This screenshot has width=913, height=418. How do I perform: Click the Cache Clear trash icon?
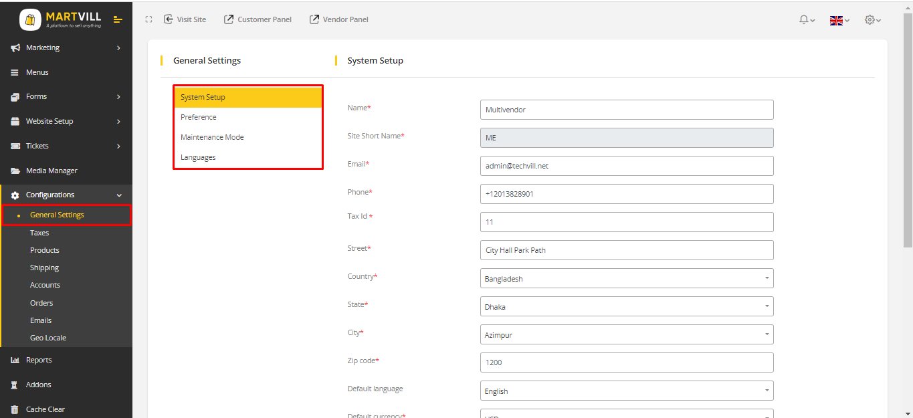coord(15,409)
